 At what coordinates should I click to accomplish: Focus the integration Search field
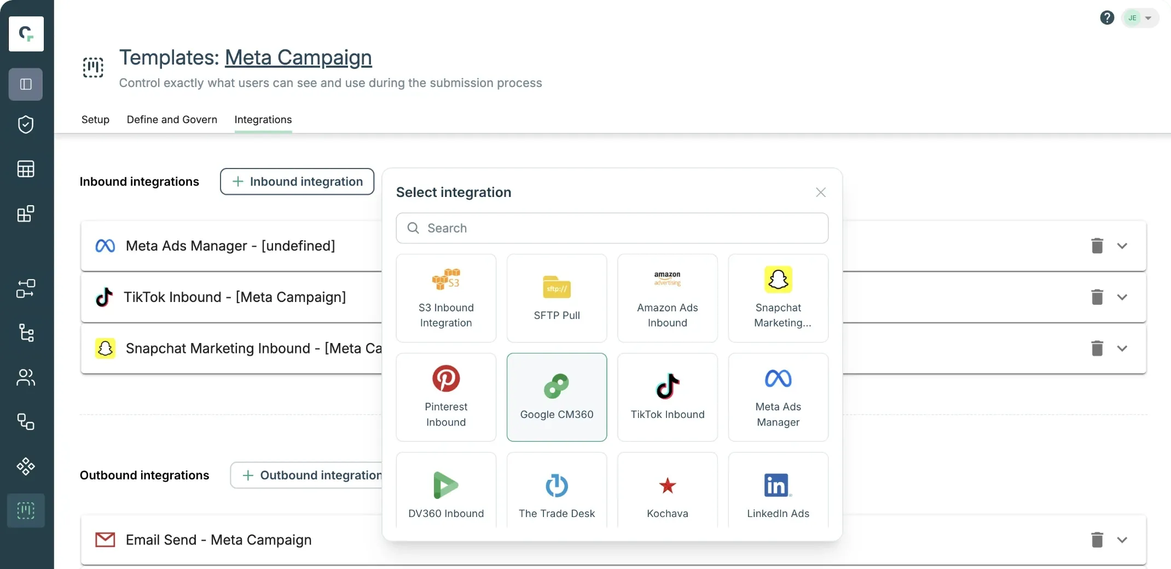pyautogui.click(x=612, y=228)
